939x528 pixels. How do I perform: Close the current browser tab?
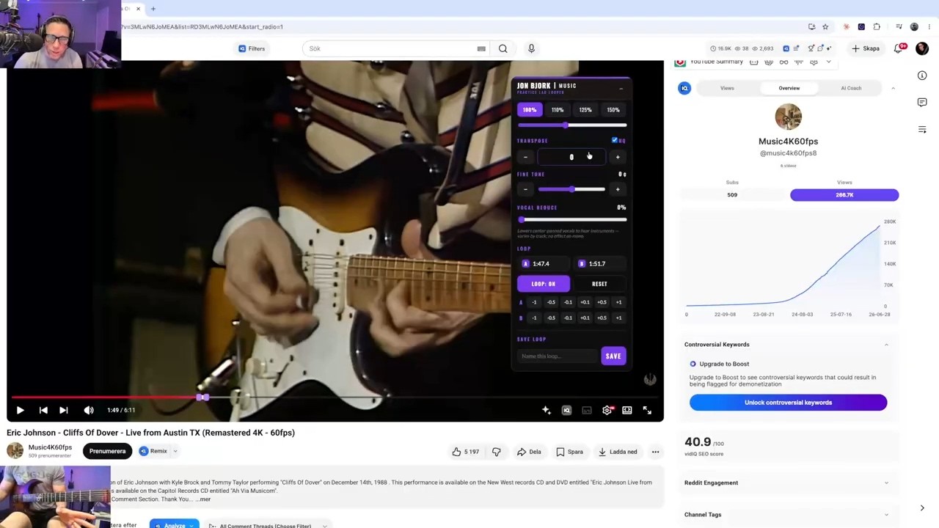tap(138, 9)
